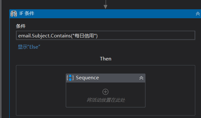Select the Sequence title label
The width and height of the screenshot is (201, 118).
[x=87, y=78]
